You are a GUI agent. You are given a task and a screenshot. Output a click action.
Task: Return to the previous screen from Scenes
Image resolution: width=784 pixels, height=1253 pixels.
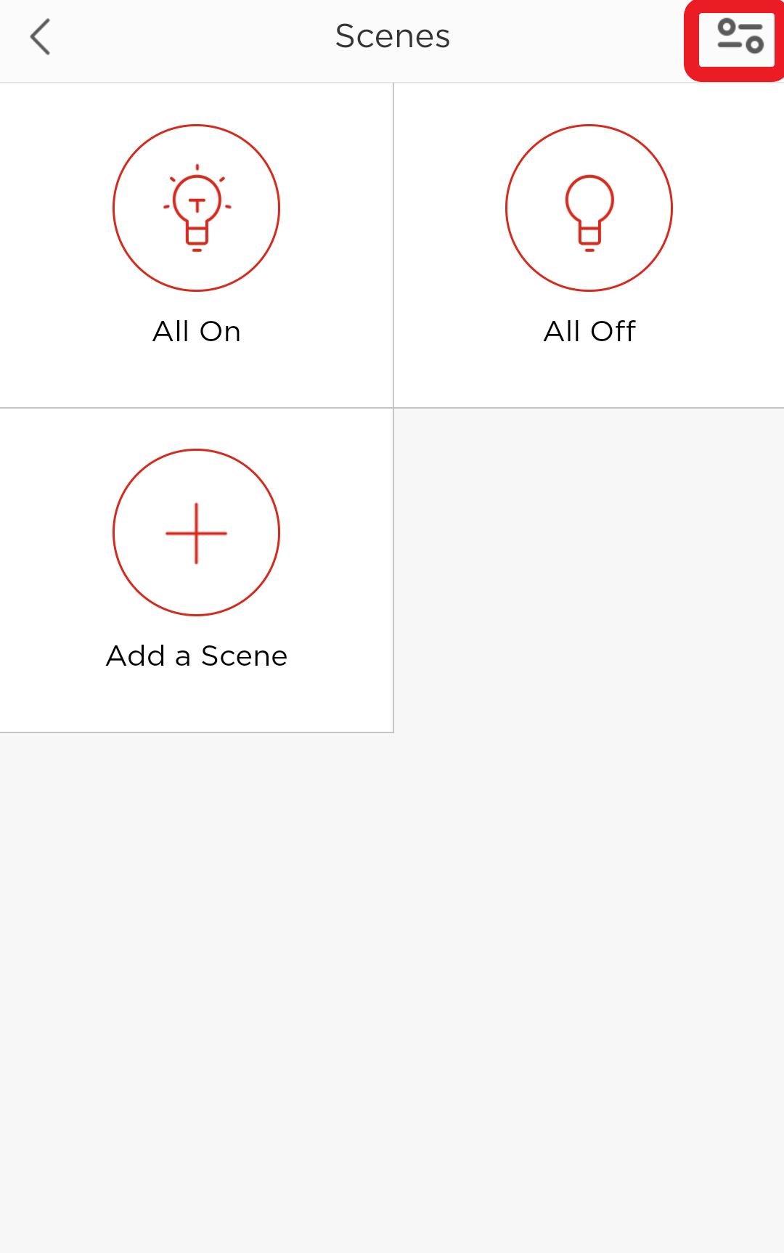pyautogui.click(x=40, y=37)
